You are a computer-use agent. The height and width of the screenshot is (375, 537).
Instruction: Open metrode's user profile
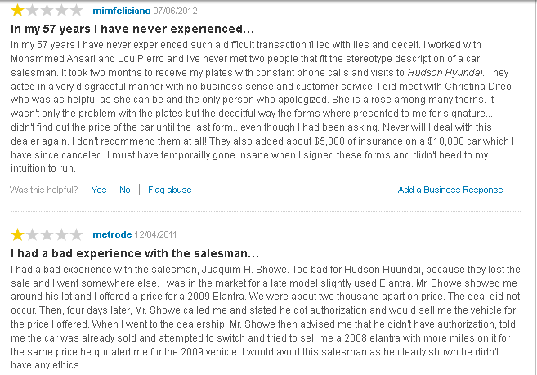[x=112, y=234]
